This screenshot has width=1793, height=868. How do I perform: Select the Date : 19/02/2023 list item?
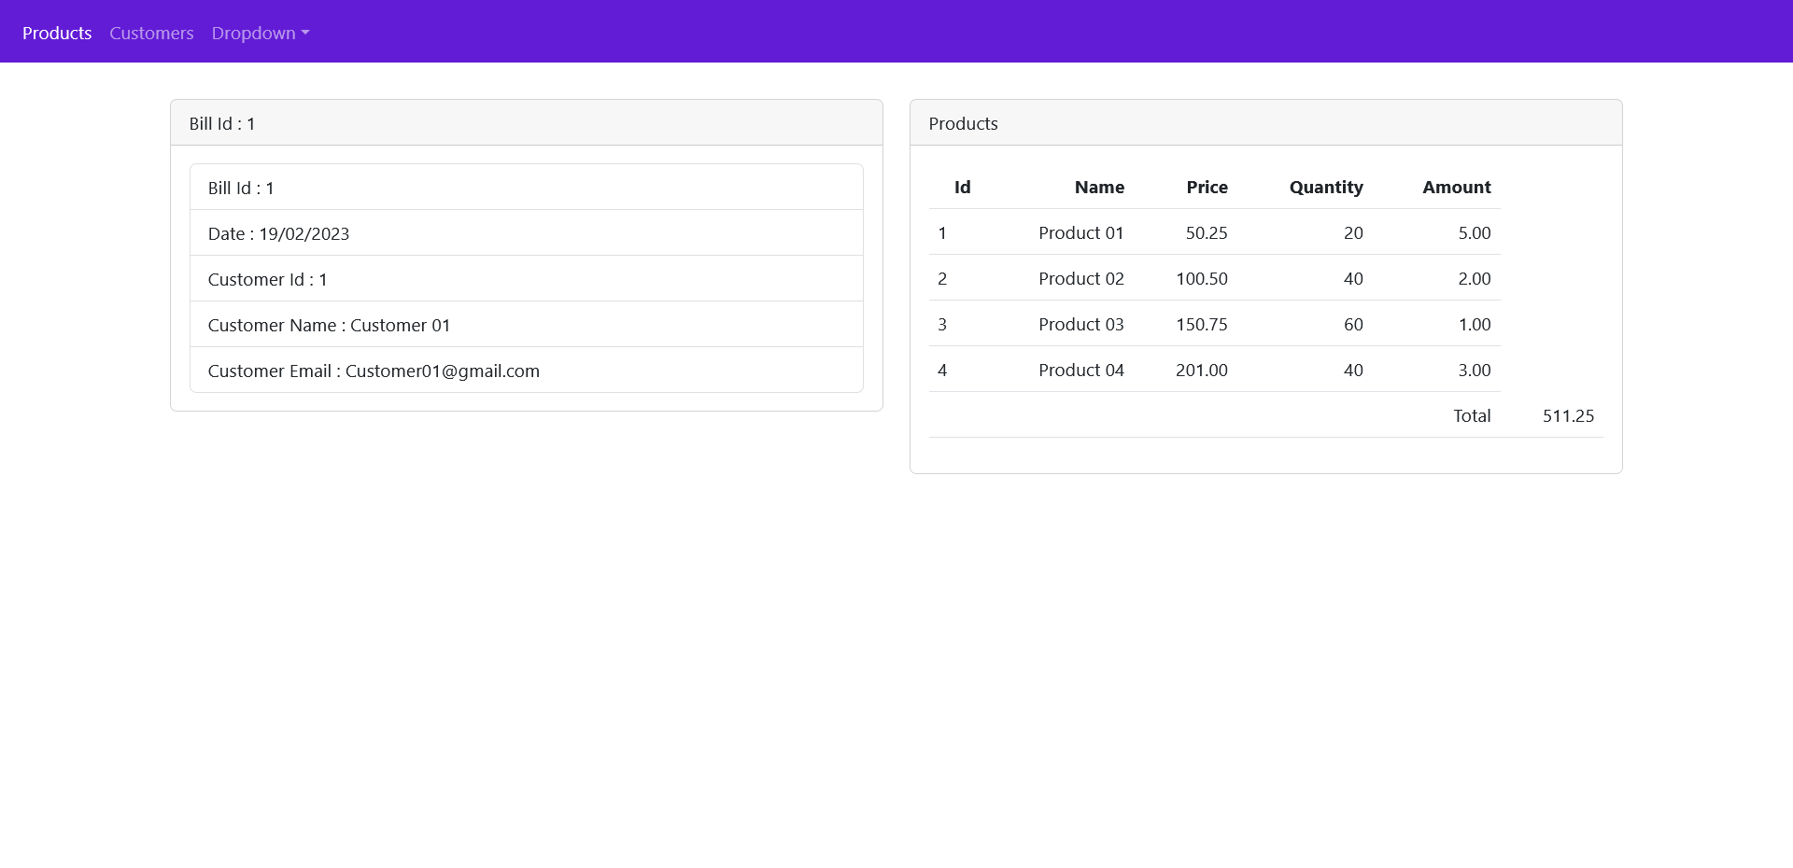(278, 233)
